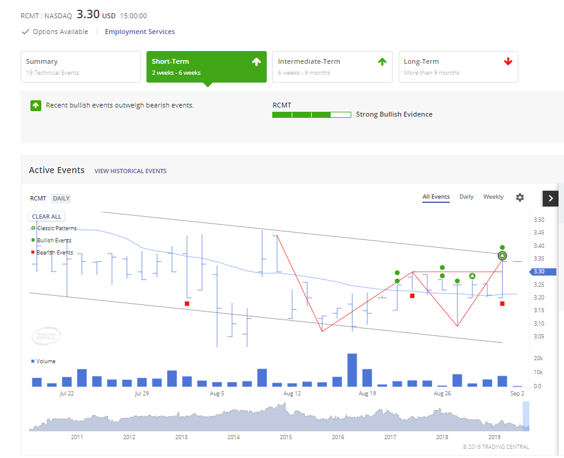This screenshot has width=564, height=458.
Task: Click the red bearish marker after Aug 19
Action: (412, 296)
